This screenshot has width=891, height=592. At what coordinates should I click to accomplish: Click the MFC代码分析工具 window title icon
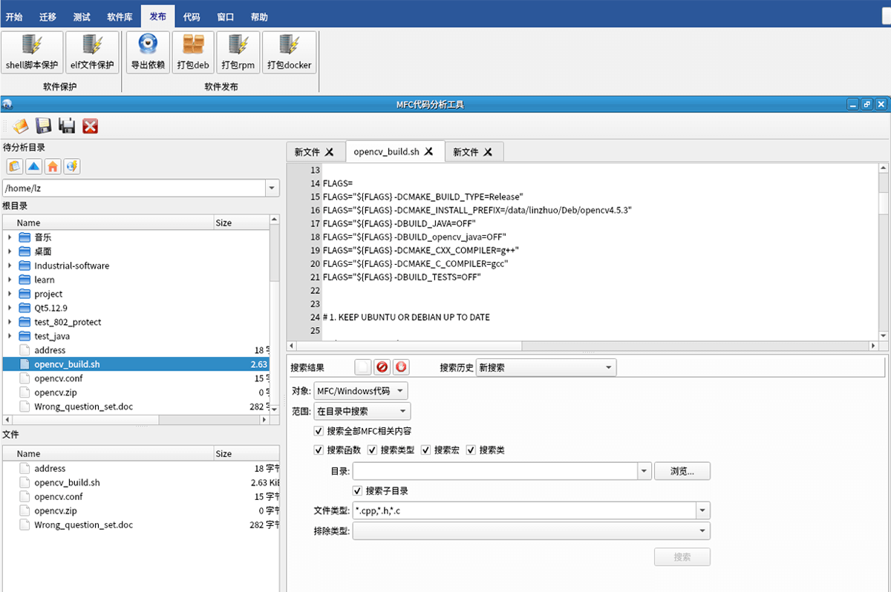click(7, 105)
